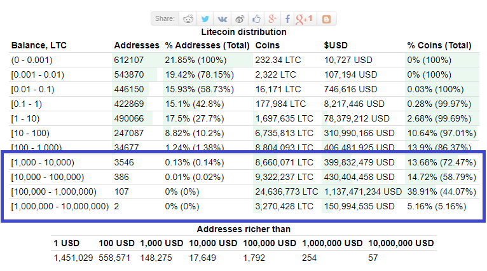Share on Weibo icon
Viewport: 487px width, 271px height.
[x=240, y=19]
